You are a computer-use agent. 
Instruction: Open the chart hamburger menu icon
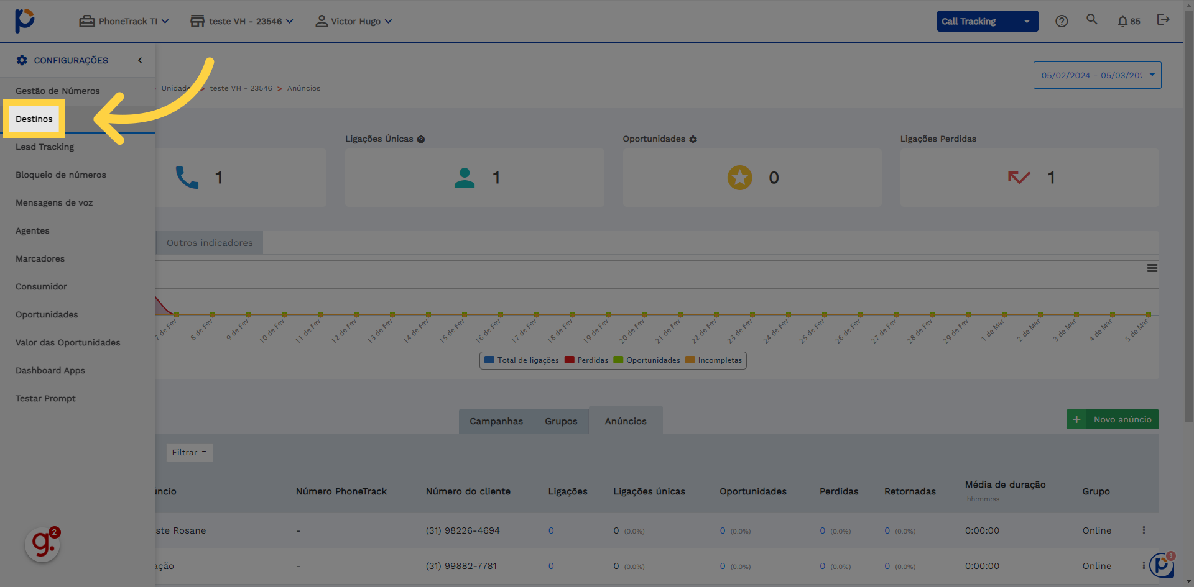1152,268
